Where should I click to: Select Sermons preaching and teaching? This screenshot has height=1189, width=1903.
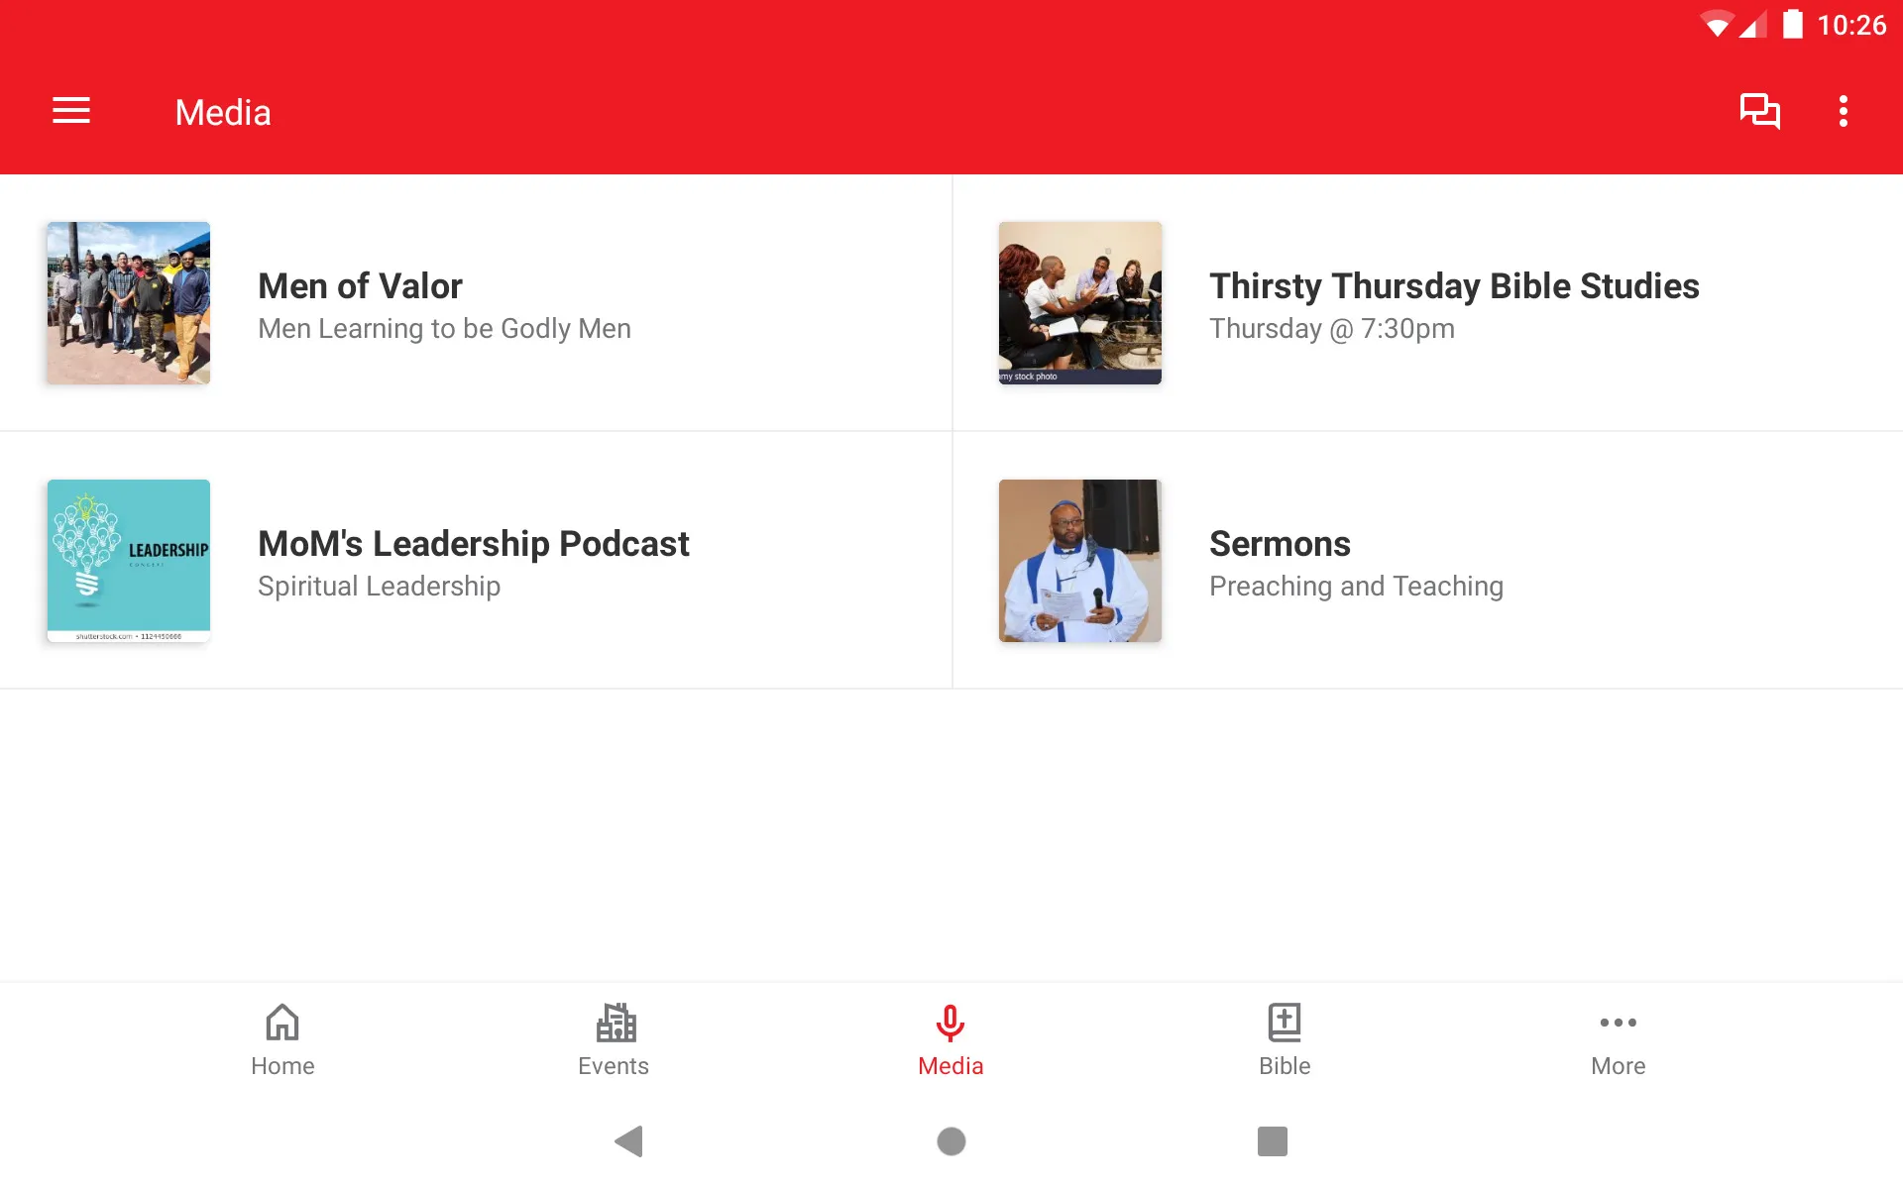click(x=1426, y=559)
